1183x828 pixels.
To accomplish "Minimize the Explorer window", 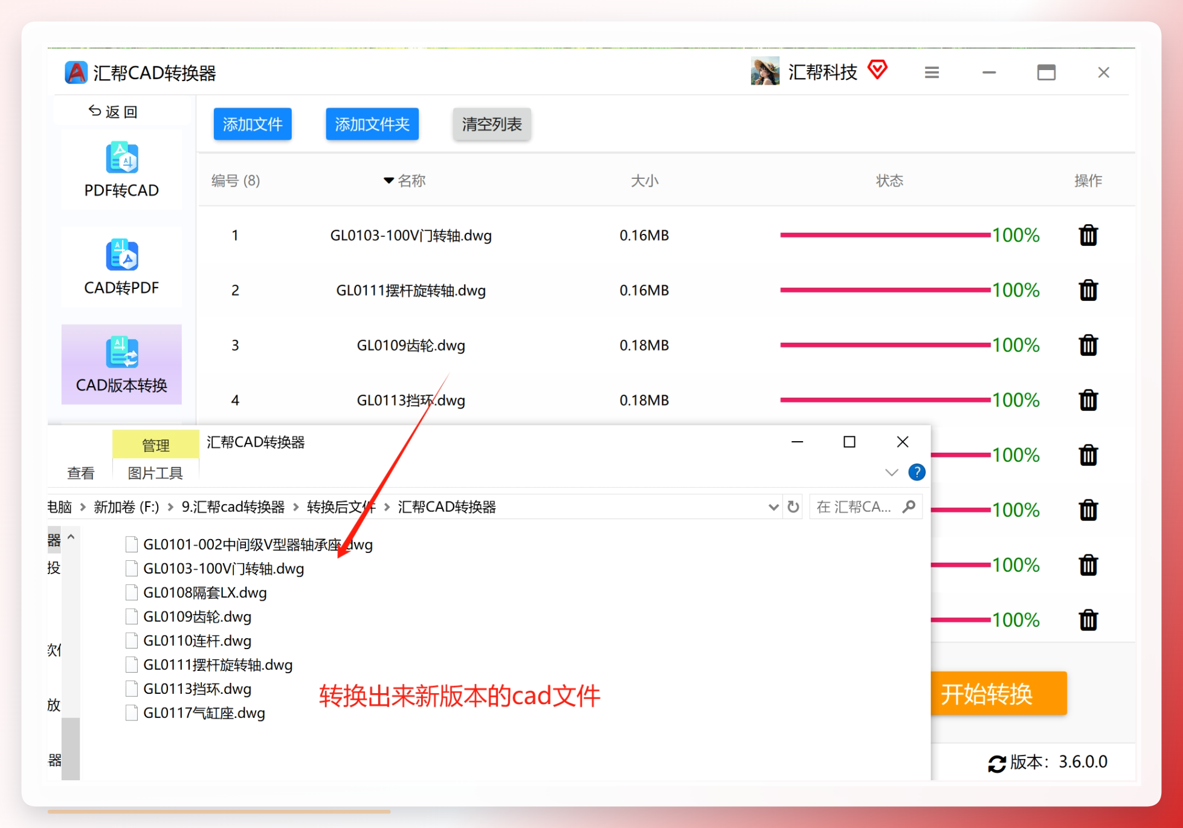I will click(797, 442).
